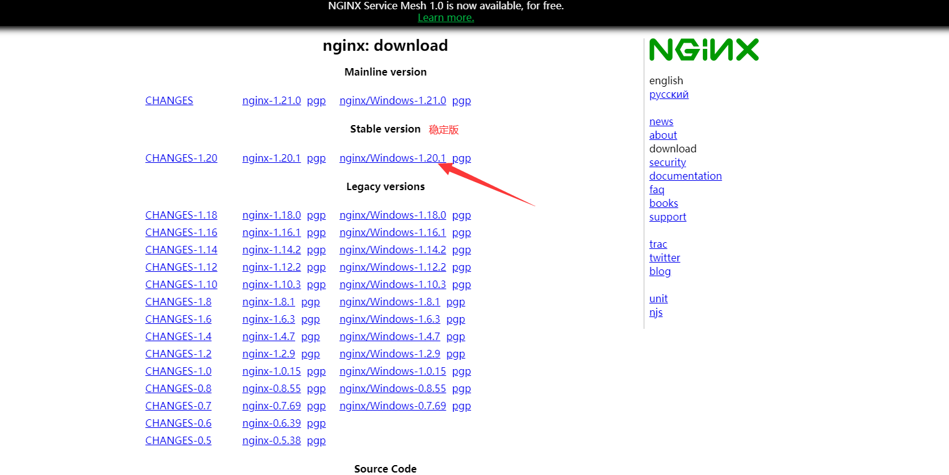The height and width of the screenshot is (475, 949).
Task: Download nginx/Windows-1.2.9
Action: point(390,354)
